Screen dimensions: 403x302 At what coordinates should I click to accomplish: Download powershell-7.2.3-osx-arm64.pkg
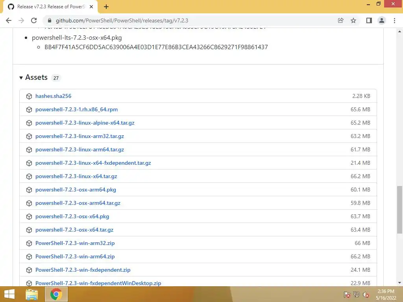76,190
